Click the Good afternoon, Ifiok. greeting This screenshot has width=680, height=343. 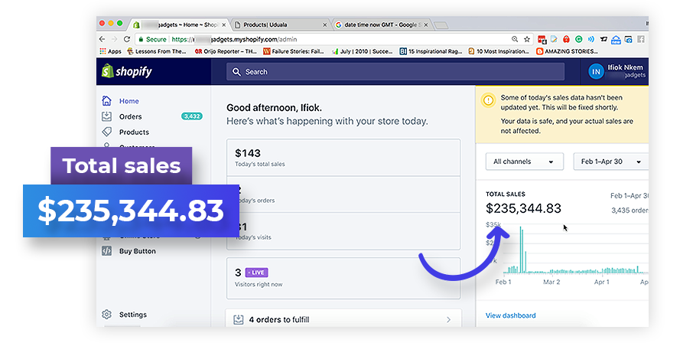pos(274,108)
